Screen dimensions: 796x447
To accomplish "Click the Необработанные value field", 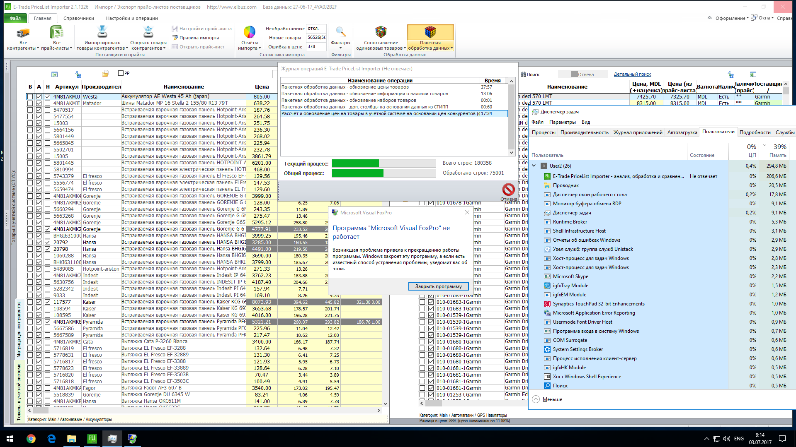I will [x=316, y=29].
